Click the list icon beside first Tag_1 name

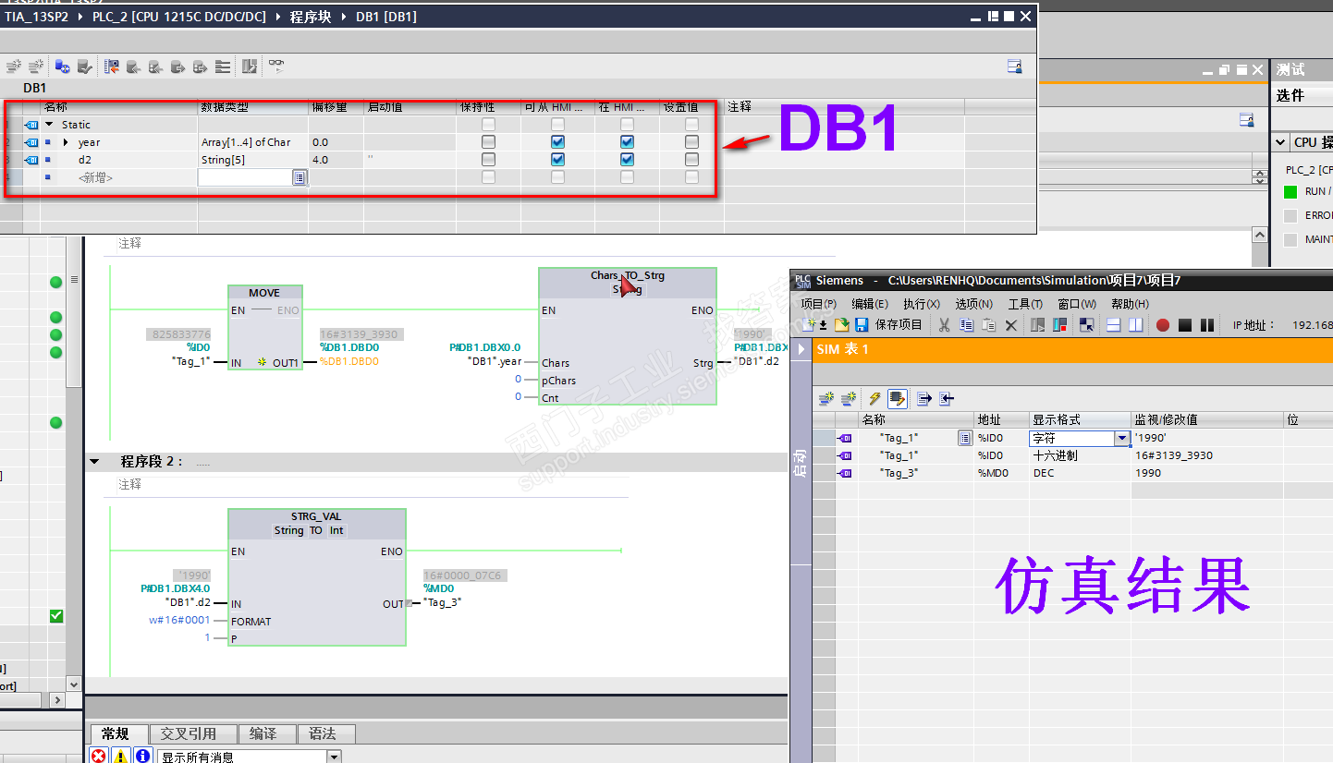(965, 438)
